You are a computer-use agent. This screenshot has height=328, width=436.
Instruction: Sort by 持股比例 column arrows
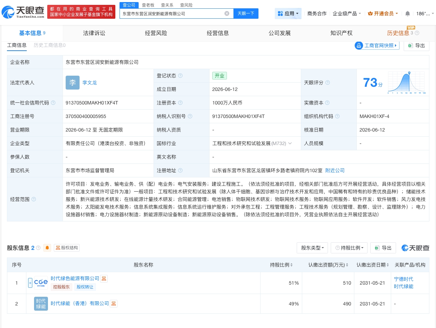click(291, 265)
